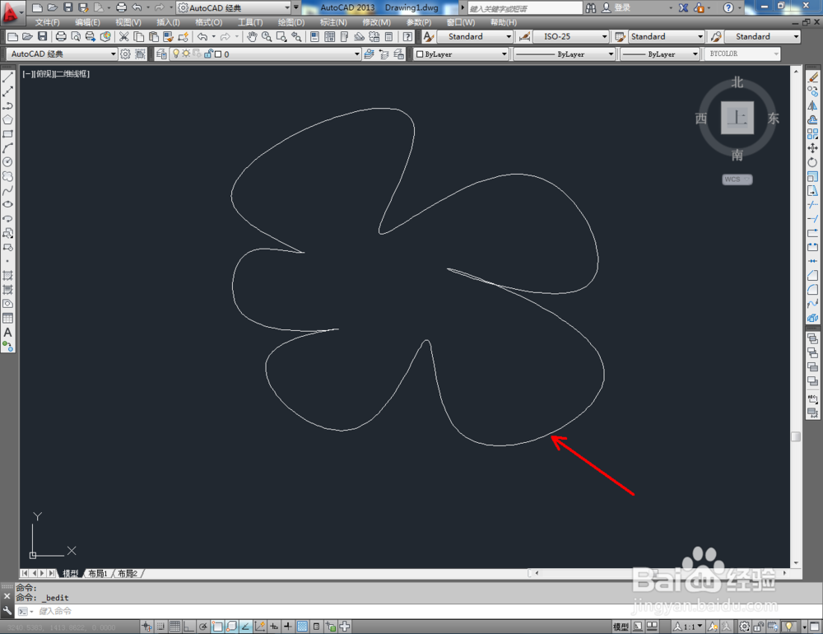Switch to the 布局2 layout tab
The image size is (823, 634).
(x=128, y=573)
